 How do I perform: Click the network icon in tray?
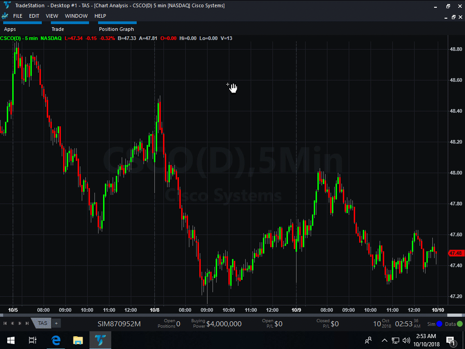(396, 340)
